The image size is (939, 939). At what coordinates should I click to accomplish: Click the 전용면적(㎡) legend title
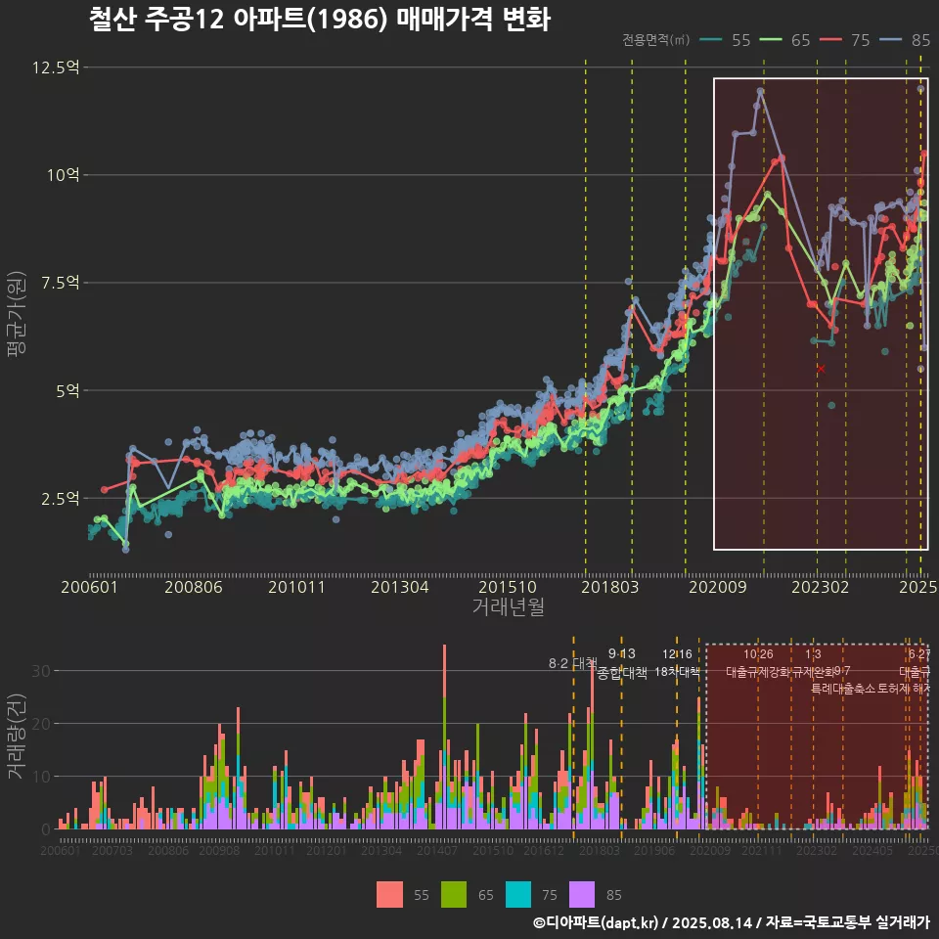(655, 40)
